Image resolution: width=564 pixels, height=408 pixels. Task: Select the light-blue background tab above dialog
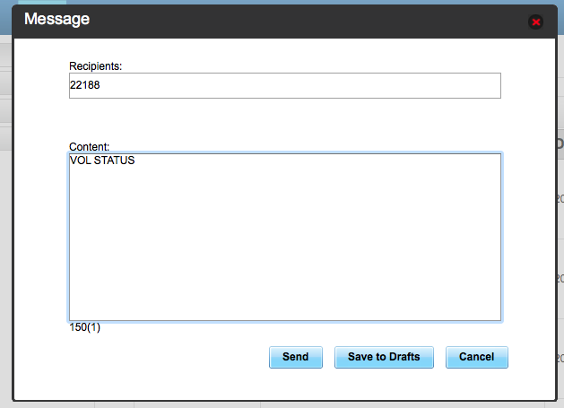42,2
